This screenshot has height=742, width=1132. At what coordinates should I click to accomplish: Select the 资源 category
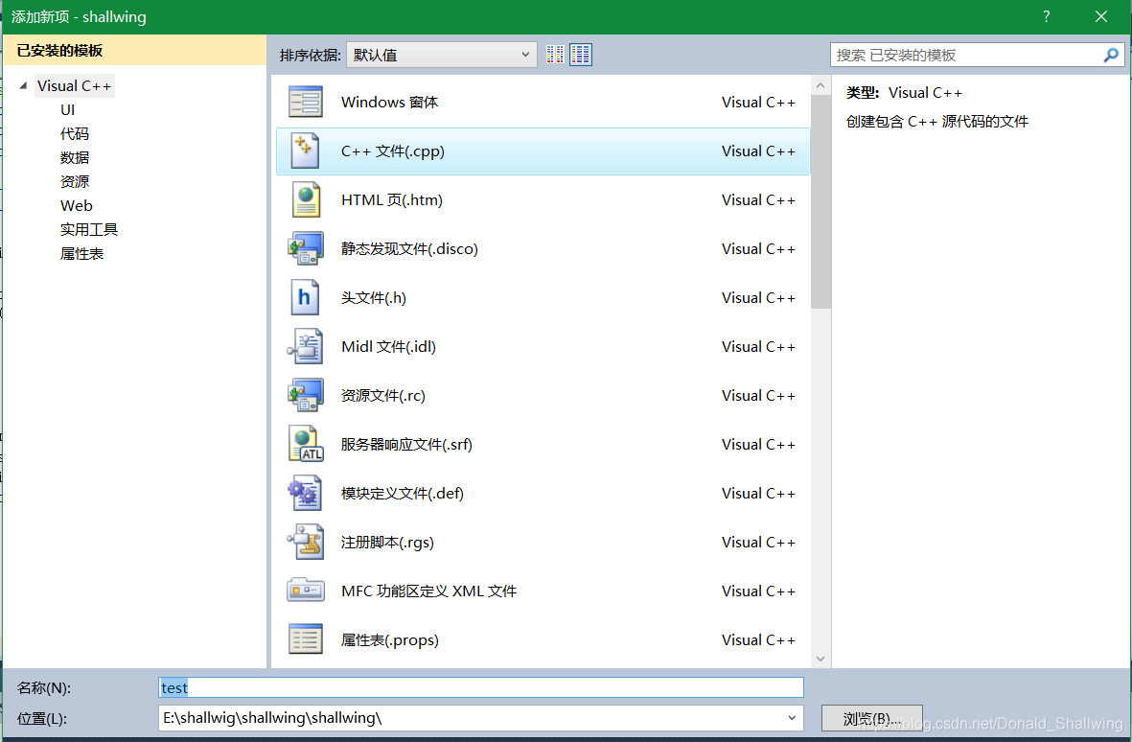75,182
